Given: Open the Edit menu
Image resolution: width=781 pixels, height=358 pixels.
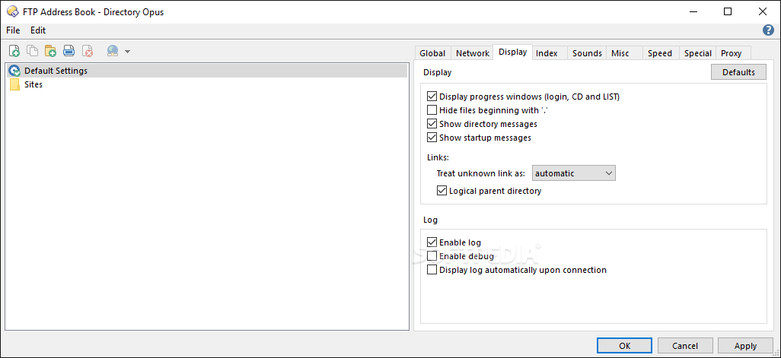Looking at the screenshot, I should pos(38,30).
